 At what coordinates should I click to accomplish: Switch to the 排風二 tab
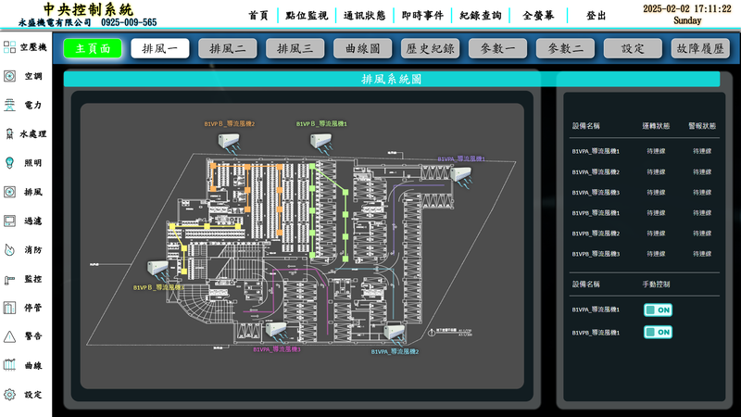[x=228, y=48]
